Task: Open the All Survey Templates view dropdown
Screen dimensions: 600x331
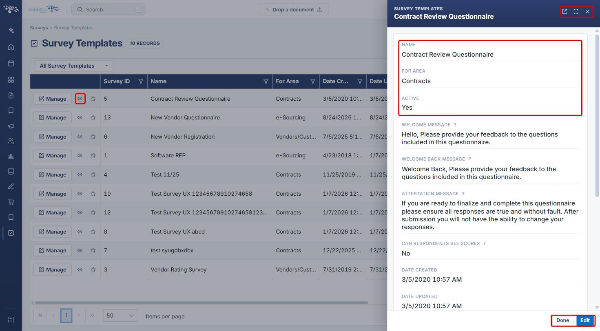Action: 74,66
